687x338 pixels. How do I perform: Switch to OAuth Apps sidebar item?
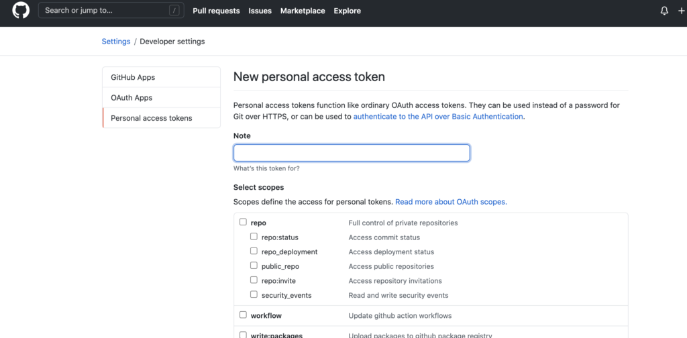click(161, 98)
